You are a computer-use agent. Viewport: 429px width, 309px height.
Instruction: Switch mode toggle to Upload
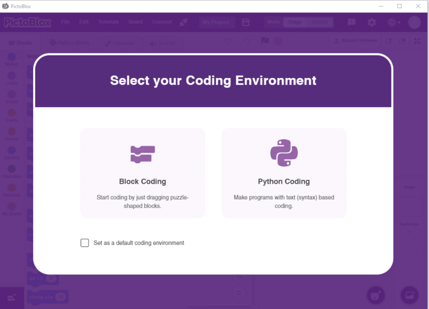pyautogui.click(x=320, y=22)
